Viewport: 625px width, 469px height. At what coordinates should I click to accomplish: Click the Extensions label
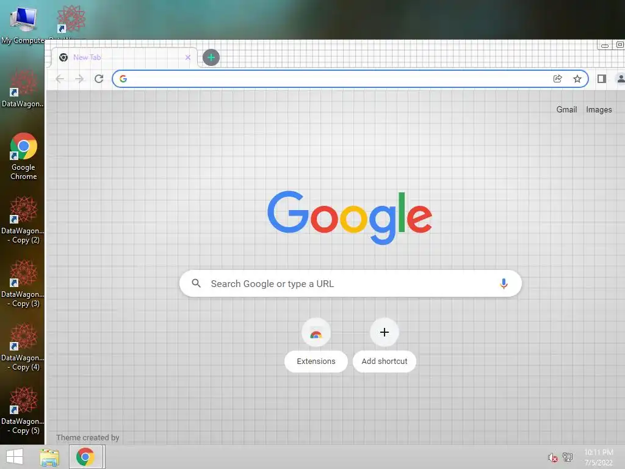click(x=316, y=362)
